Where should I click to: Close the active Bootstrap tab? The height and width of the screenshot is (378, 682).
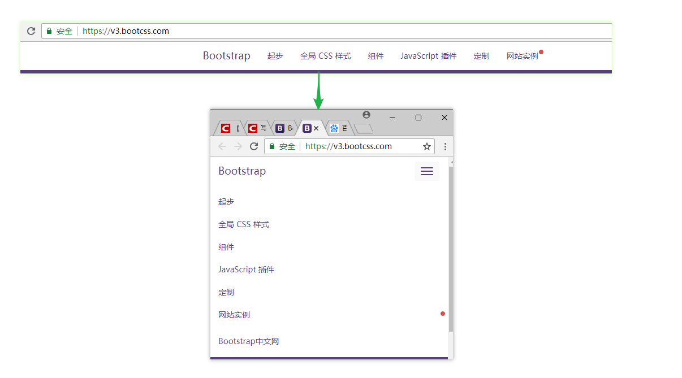pyautogui.click(x=316, y=128)
